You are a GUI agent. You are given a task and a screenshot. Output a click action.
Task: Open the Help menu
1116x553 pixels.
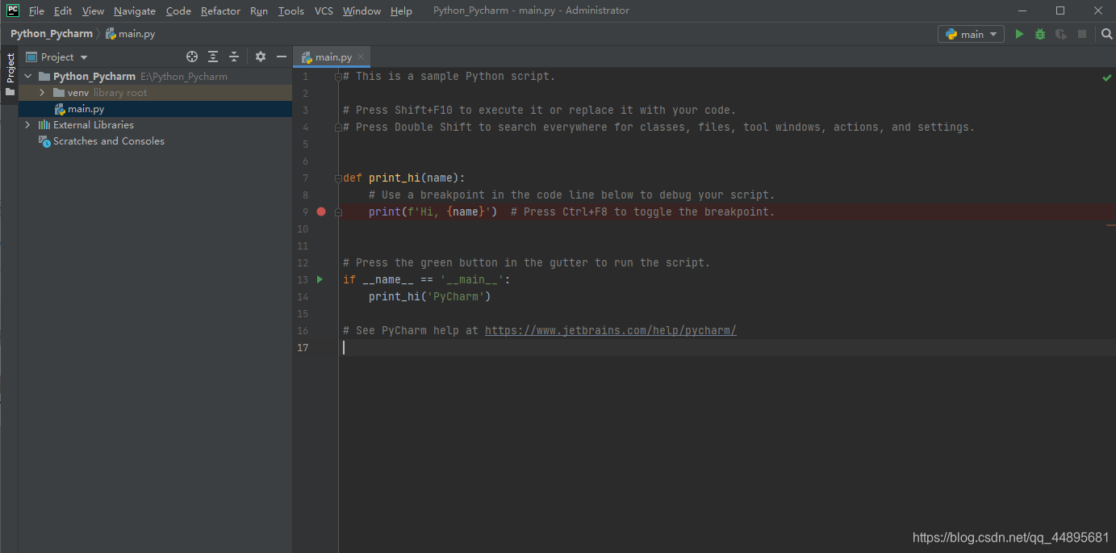[401, 10]
